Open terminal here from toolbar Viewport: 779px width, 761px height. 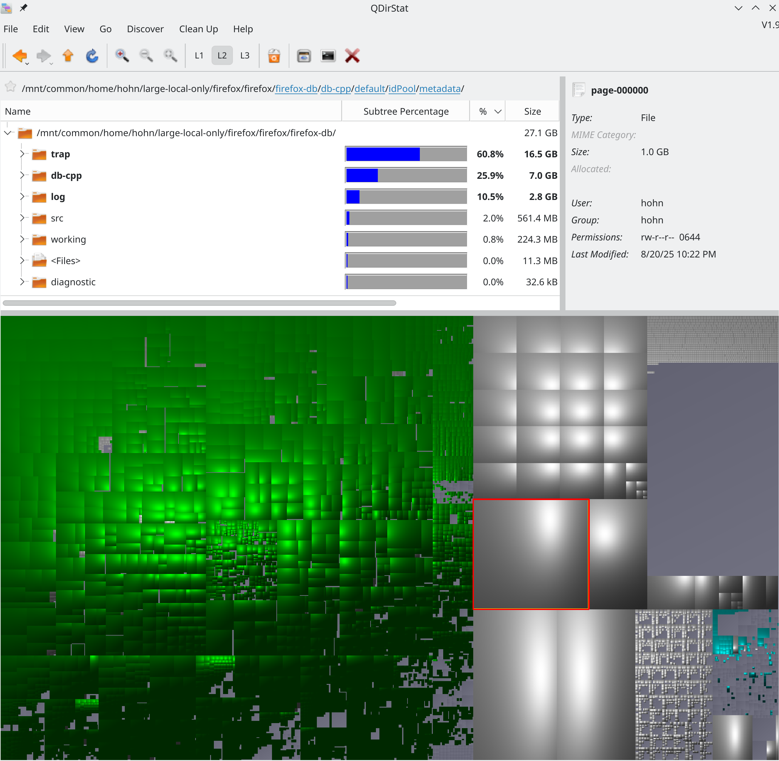(328, 56)
